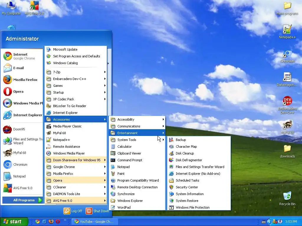
Task: Expand the Startup folder
Action: (76, 92)
